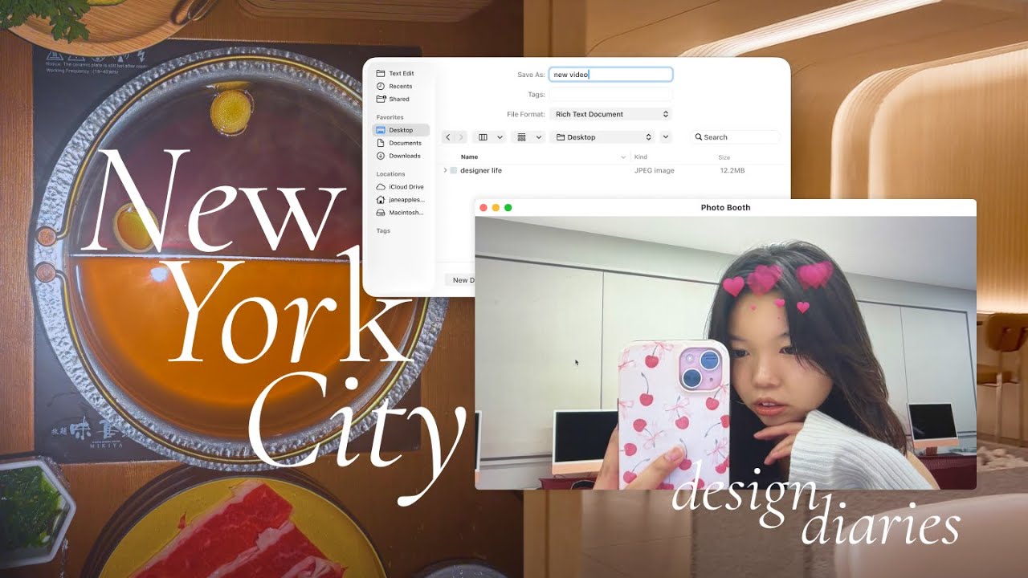Close the Photo Booth window

[483, 208]
